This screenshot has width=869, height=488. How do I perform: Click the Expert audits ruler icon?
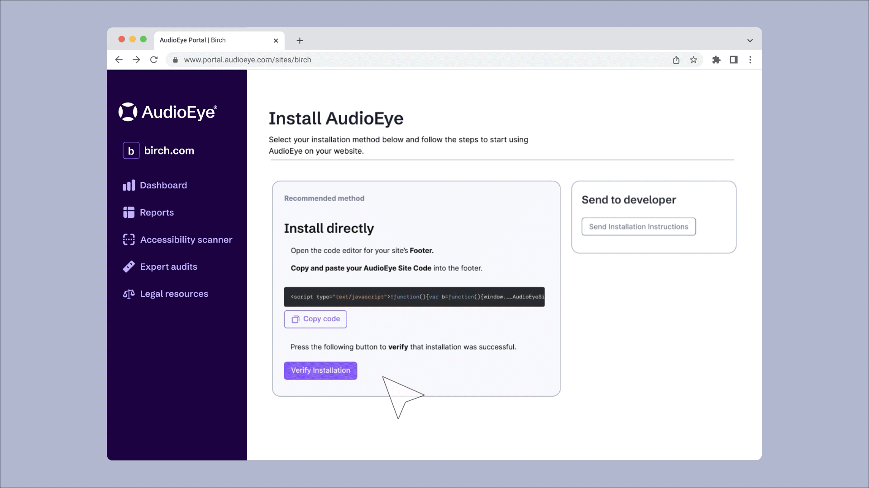tap(129, 267)
